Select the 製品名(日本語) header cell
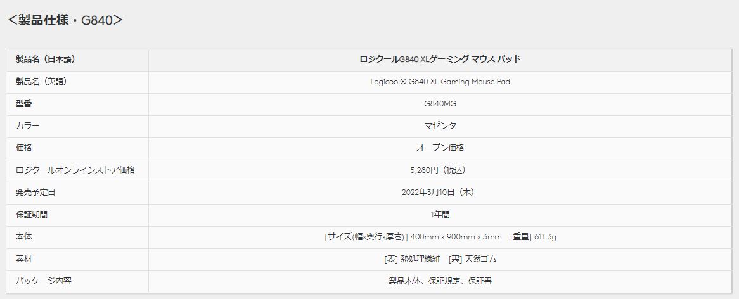739x299 pixels. point(46,60)
